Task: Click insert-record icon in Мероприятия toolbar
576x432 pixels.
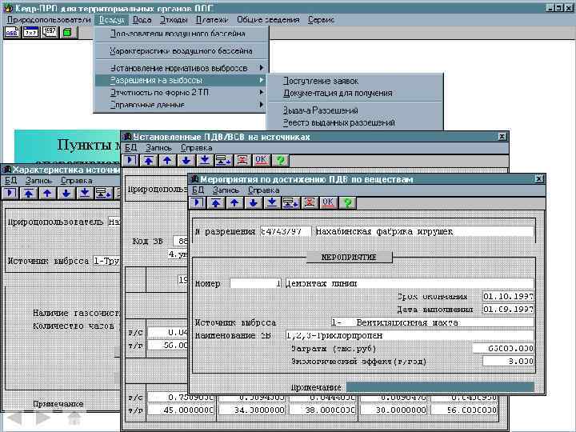Action: tap(290, 202)
